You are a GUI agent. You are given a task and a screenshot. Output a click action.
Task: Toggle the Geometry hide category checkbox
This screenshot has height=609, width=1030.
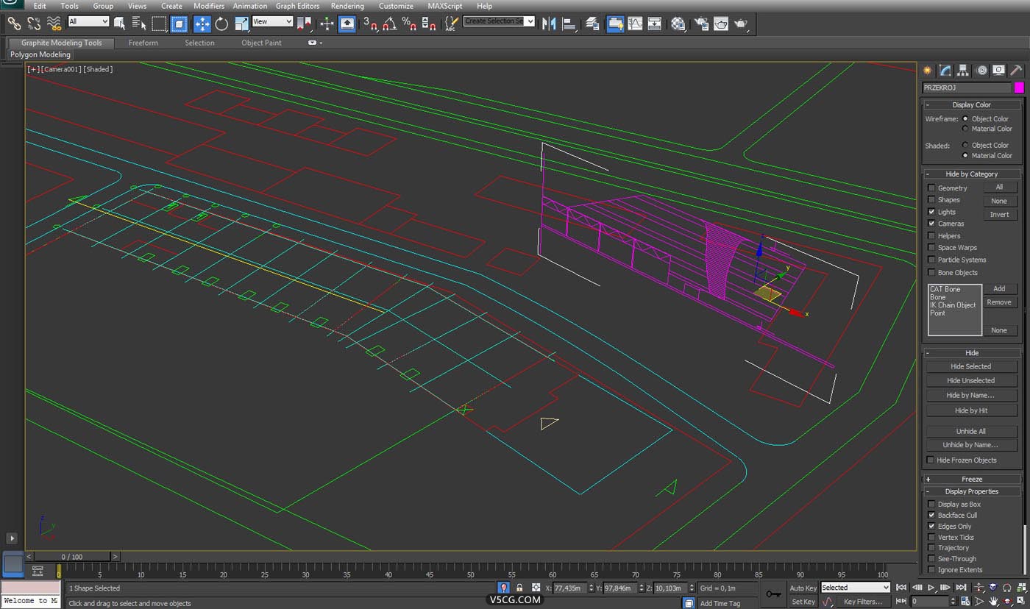(x=931, y=188)
